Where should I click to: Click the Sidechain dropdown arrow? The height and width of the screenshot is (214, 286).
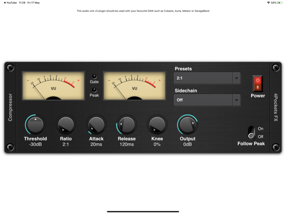coord(236,100)
